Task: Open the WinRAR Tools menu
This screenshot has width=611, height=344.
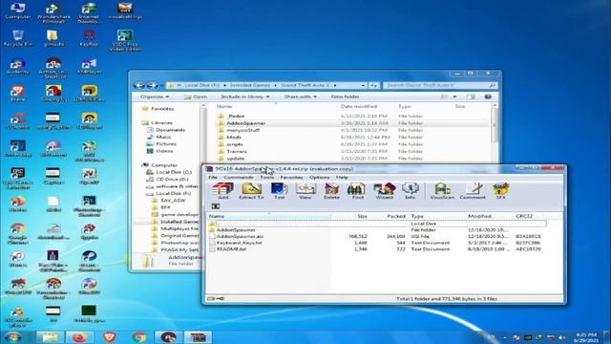Action: click(x=267, y=178)
